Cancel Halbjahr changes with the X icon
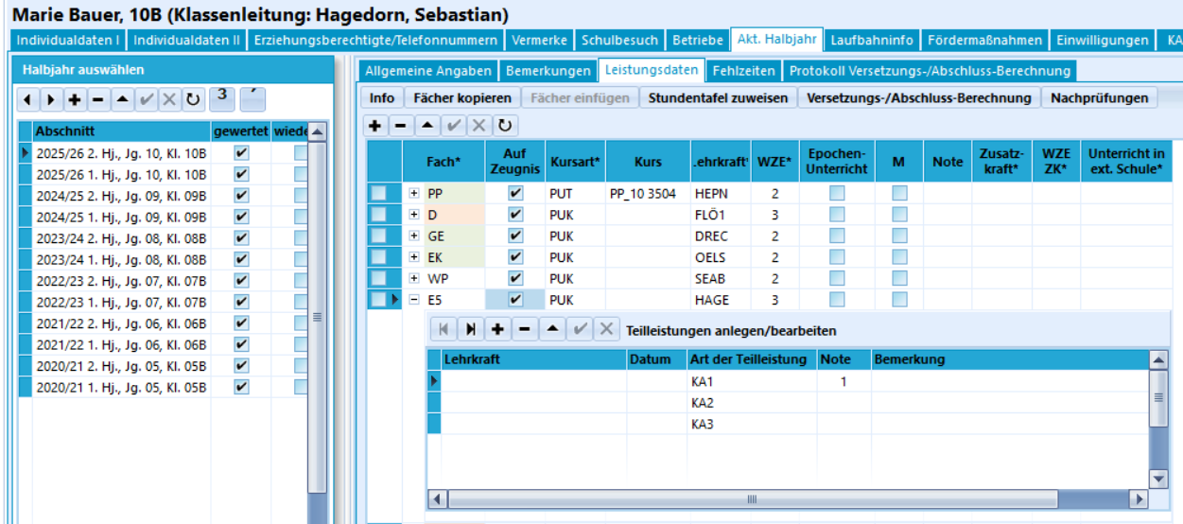Image resolution: width=1183 pixels, height=524 pixels. (169, 99)
